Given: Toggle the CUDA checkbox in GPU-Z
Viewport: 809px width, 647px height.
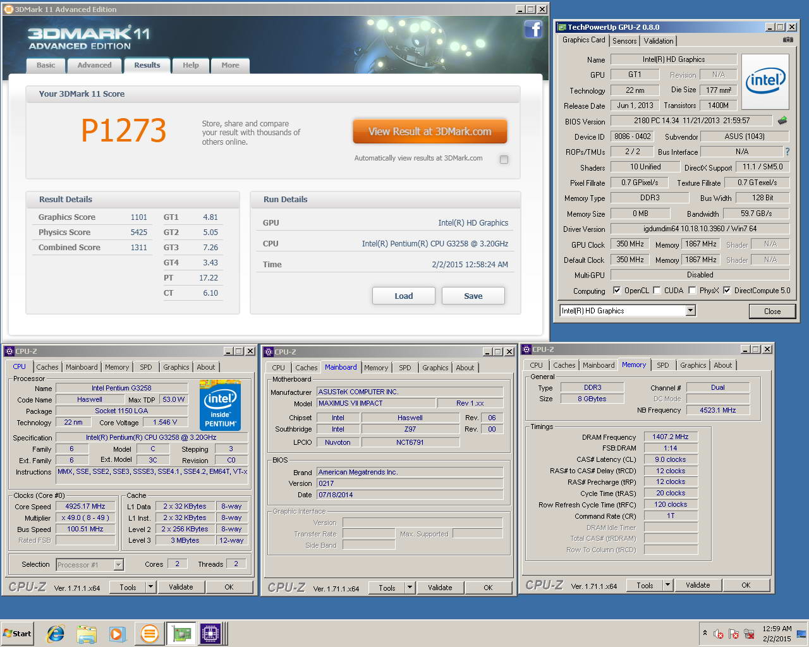Looking at the screenshot, I should click(x=657, y=290).
